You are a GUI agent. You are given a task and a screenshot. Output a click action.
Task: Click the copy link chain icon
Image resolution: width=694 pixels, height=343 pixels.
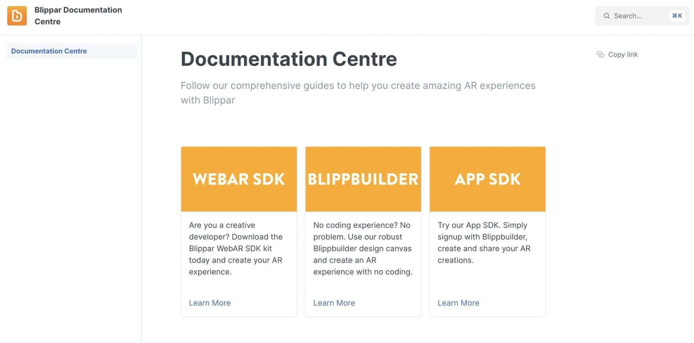pyautogui.click(x=600, y=55)
